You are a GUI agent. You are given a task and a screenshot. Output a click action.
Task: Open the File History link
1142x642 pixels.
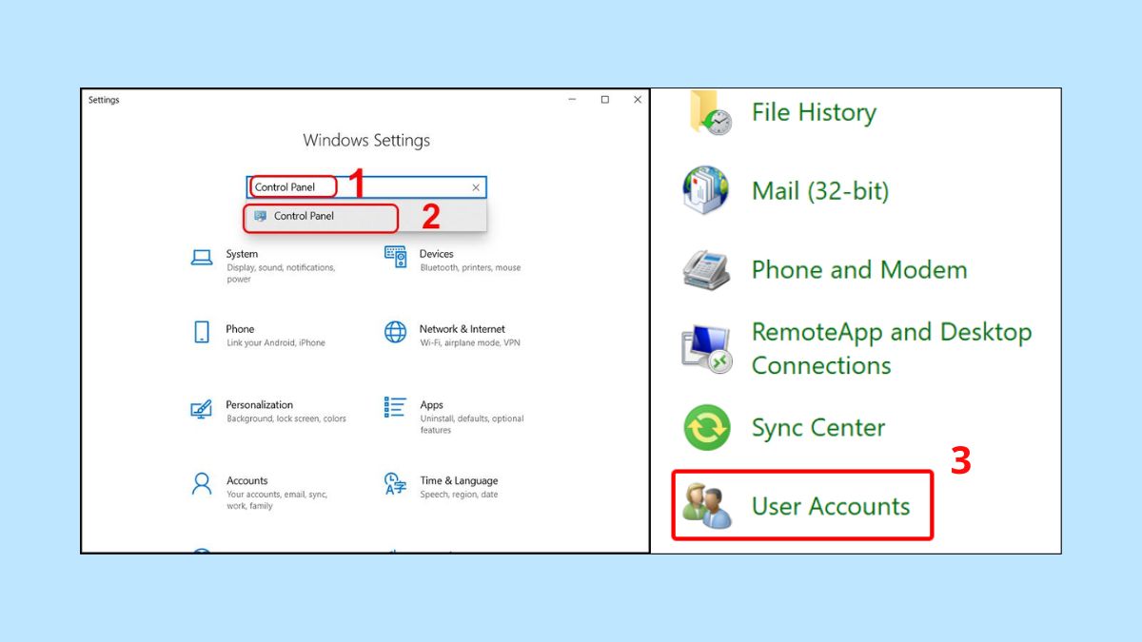(x=814, y=112)
